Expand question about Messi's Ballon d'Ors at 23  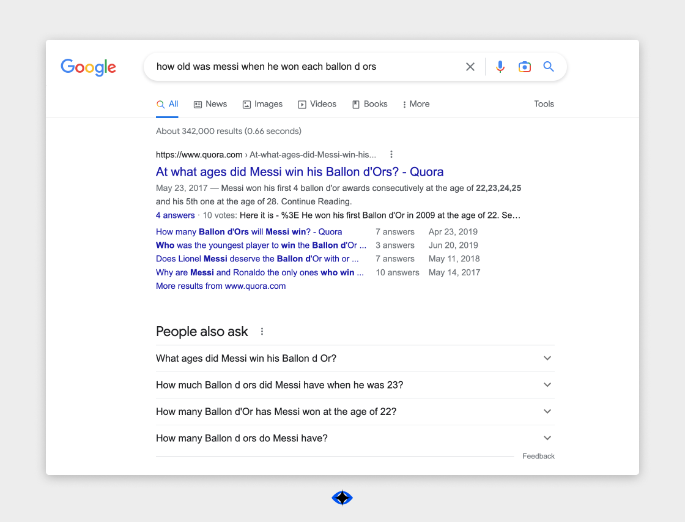point(355,385)
